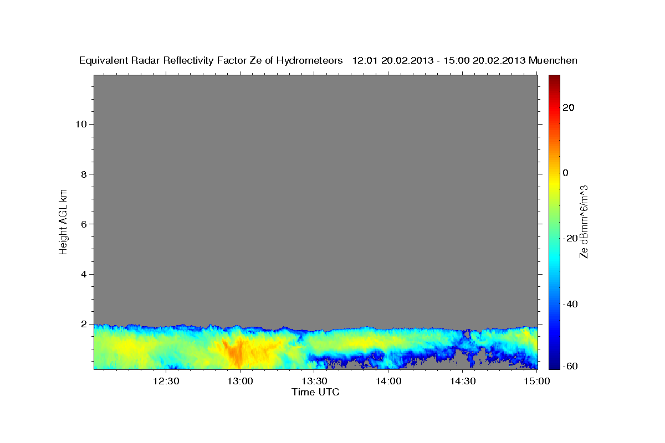Image resolution: width=665 pixels, height=443 pixels.
Task: Click the colorbar value '0'
Action: (x=566, y=173)
